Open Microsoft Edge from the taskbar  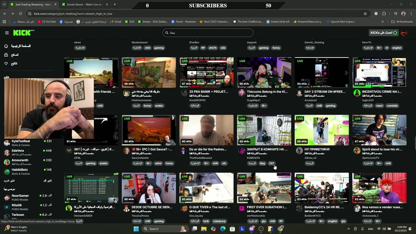[x=223, y=229]
